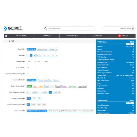This screenshot has width=137, height=137.
Task: Open the shopping cart icon
Action: [133, 29]
